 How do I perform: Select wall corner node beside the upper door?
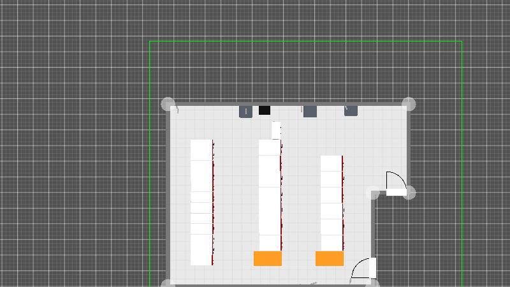click(x=409, y=192)
